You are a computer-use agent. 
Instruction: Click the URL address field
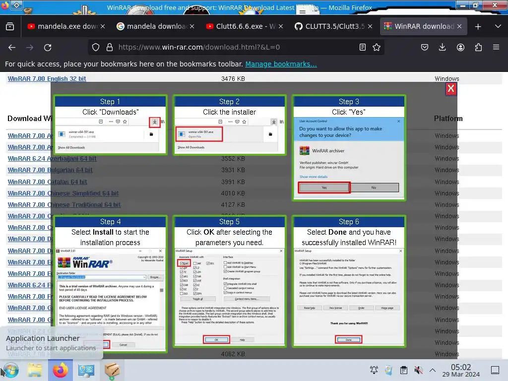pyautogui.click(x=236, y=47)
